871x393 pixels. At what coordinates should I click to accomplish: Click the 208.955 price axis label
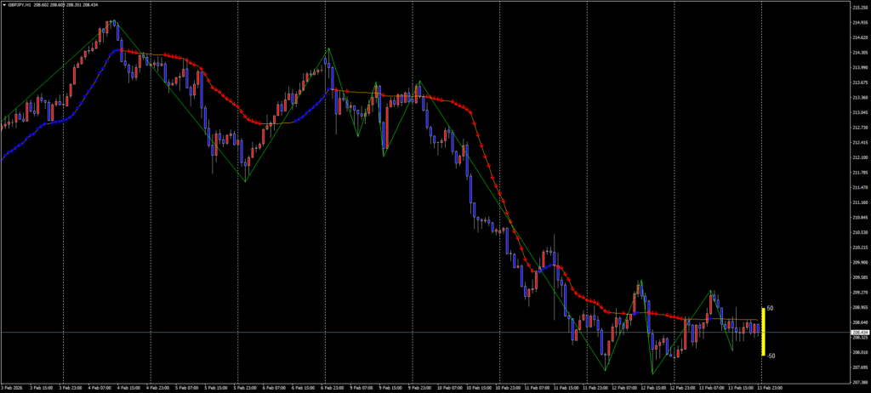tap(858, 307)
